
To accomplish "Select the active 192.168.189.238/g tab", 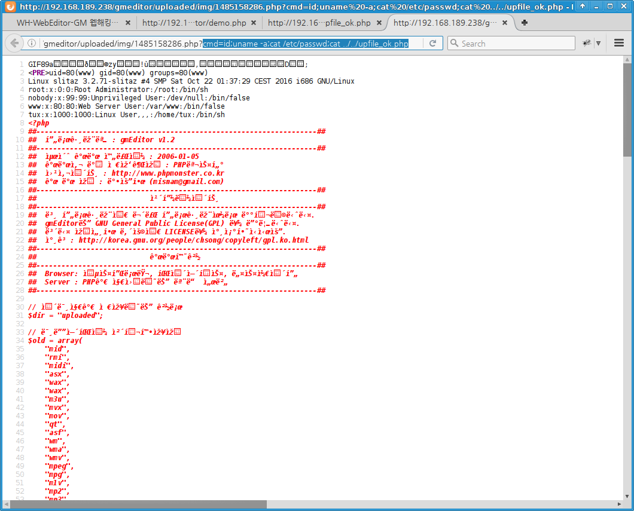I will [445, 23].
